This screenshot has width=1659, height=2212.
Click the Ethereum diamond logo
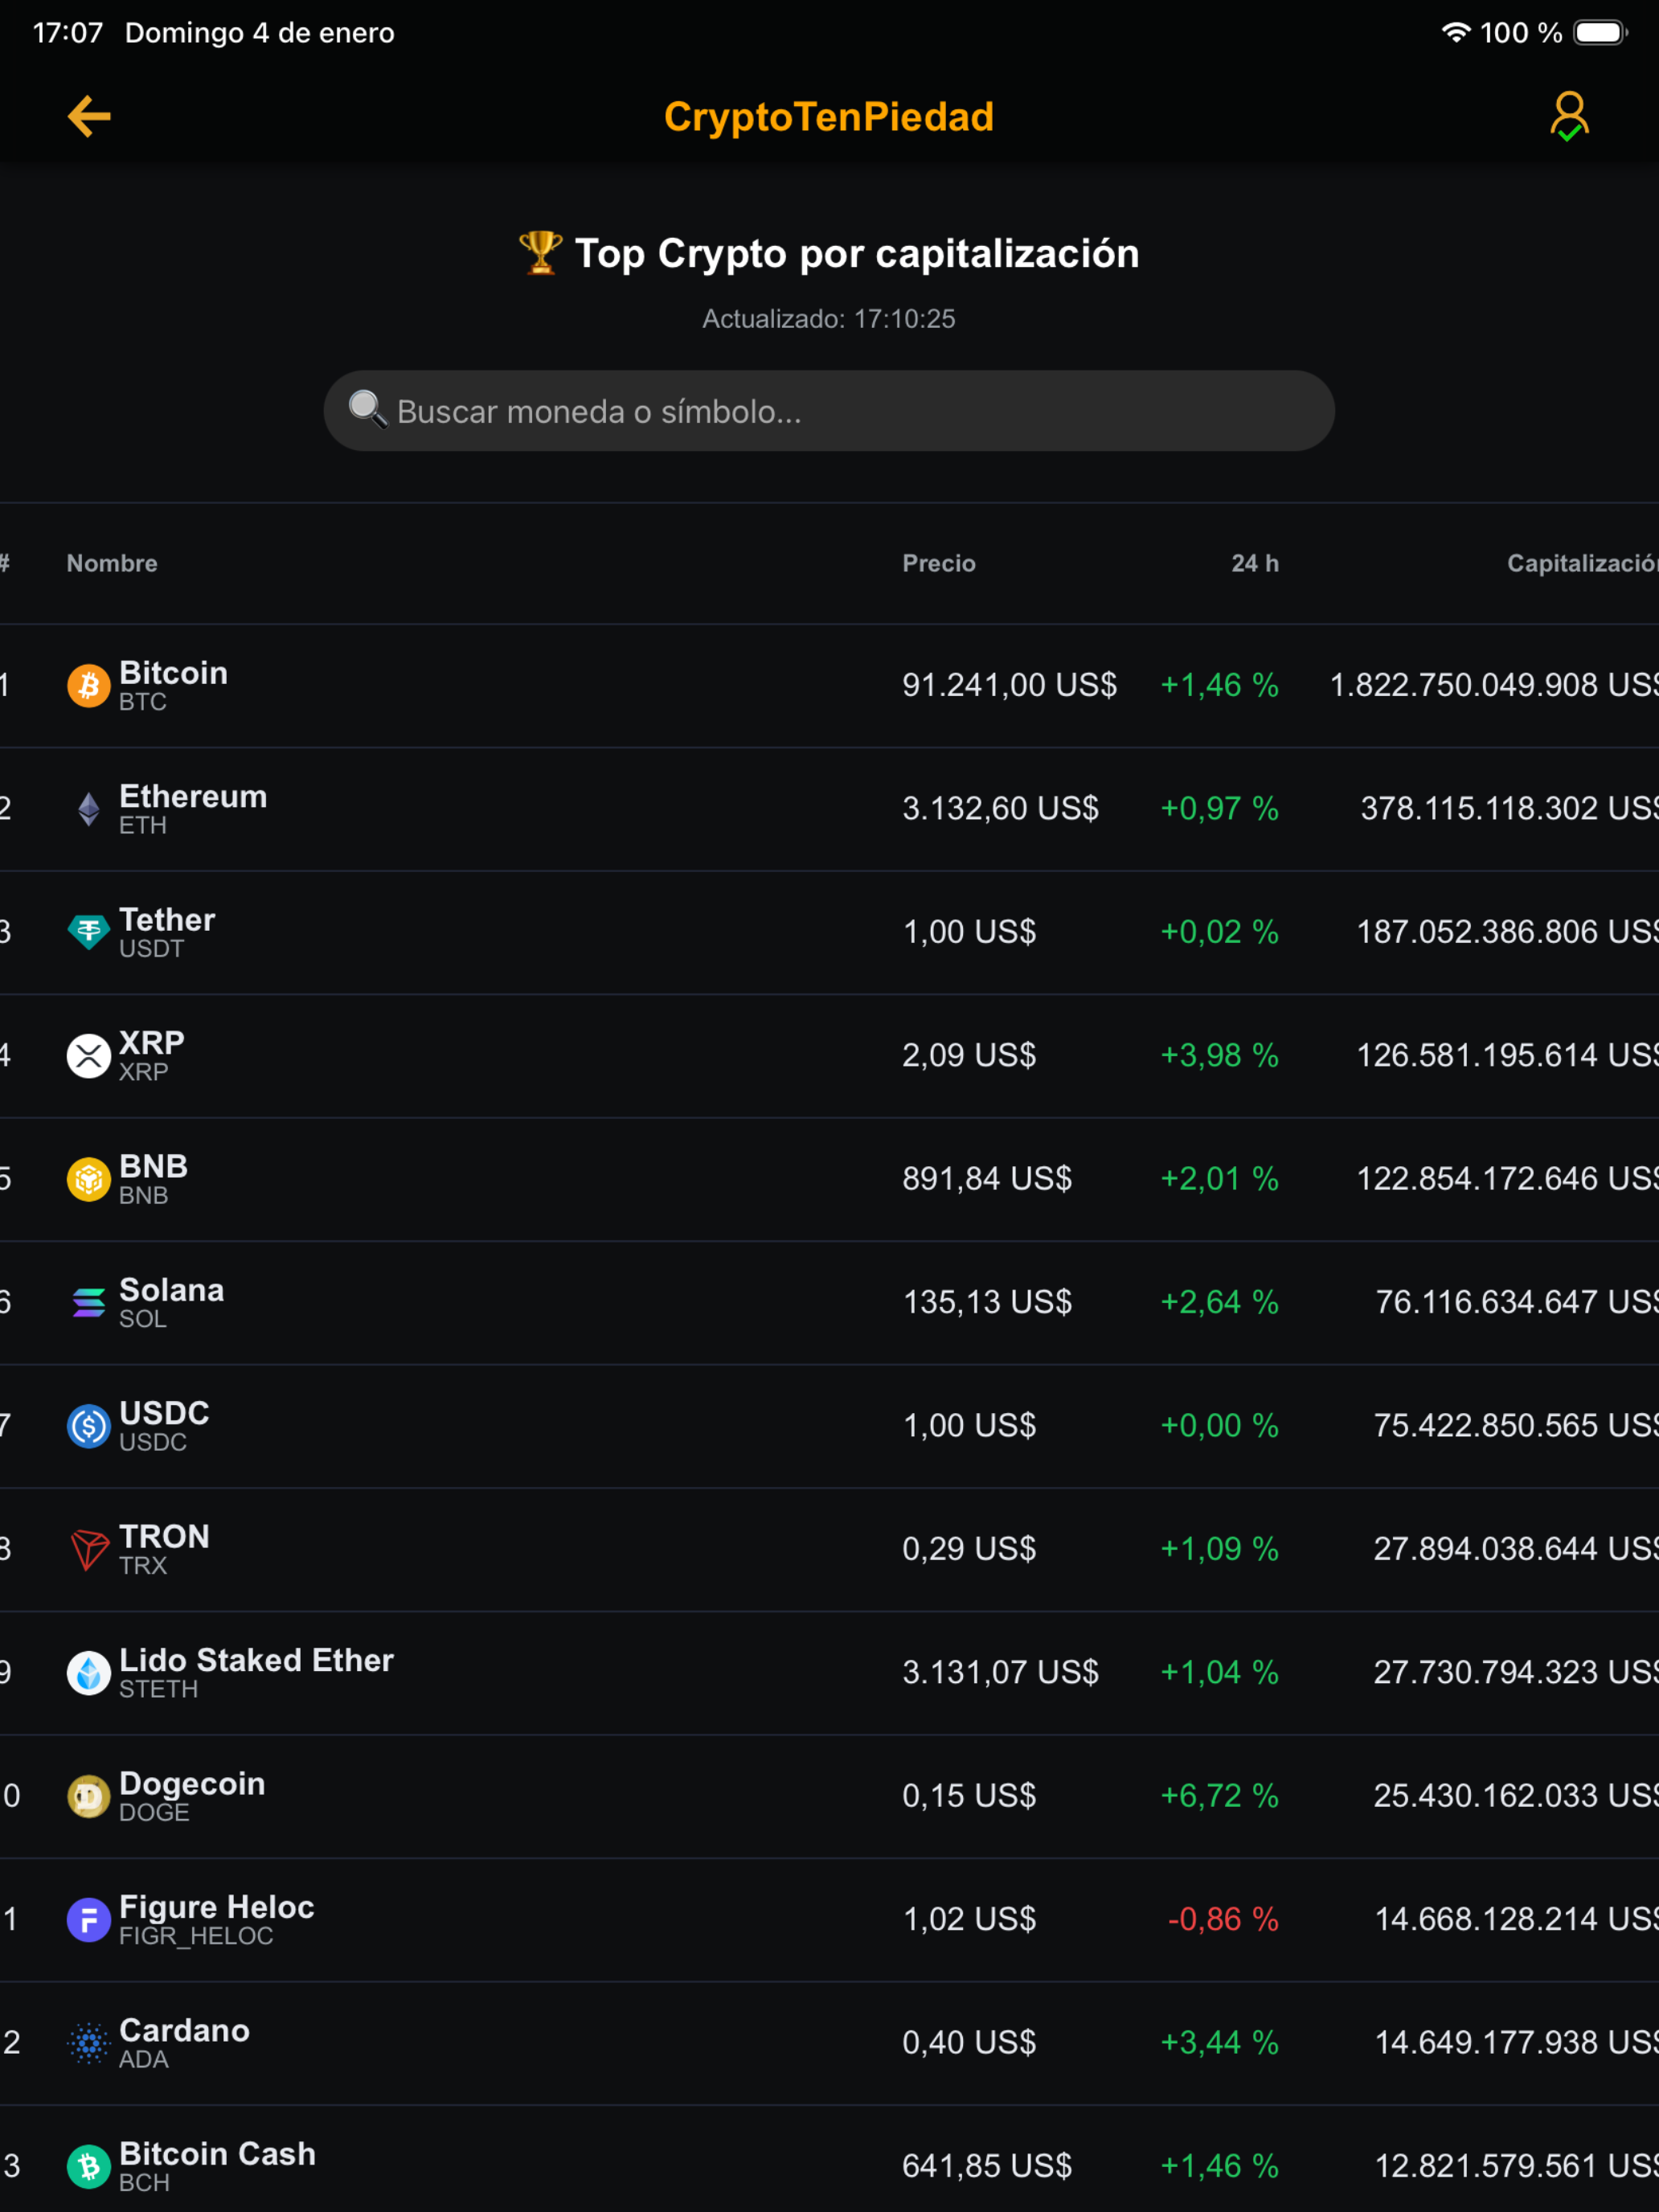point(88,809)
